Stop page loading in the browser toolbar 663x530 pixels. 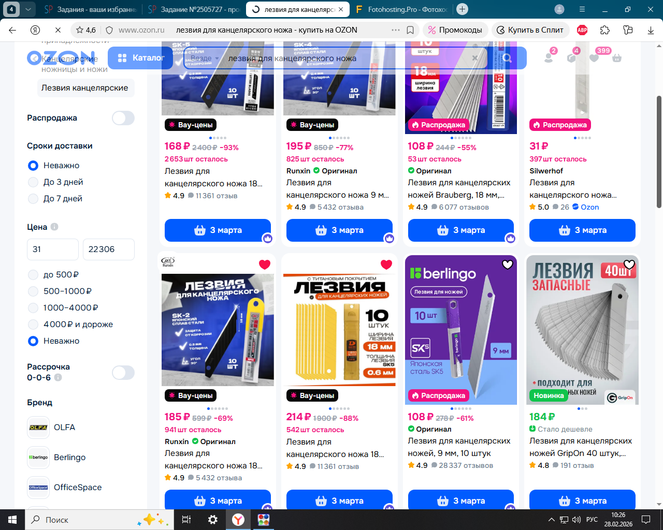58,30
